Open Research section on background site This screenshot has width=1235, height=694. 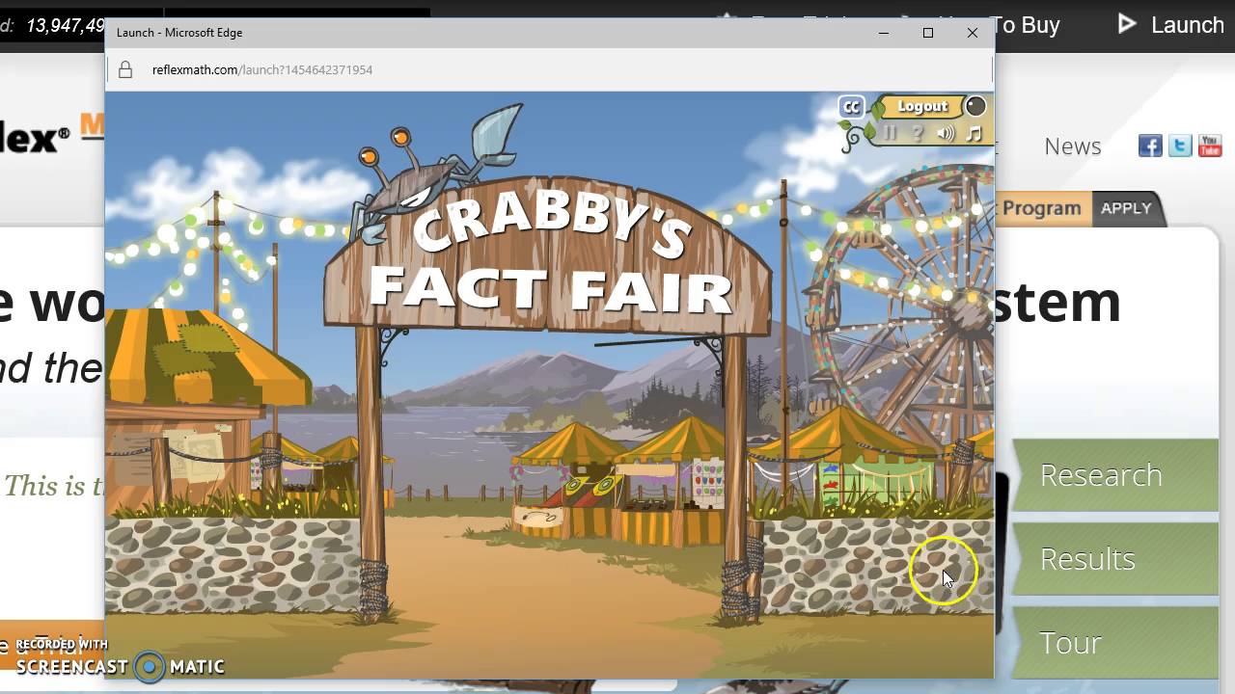point(1115,475)
